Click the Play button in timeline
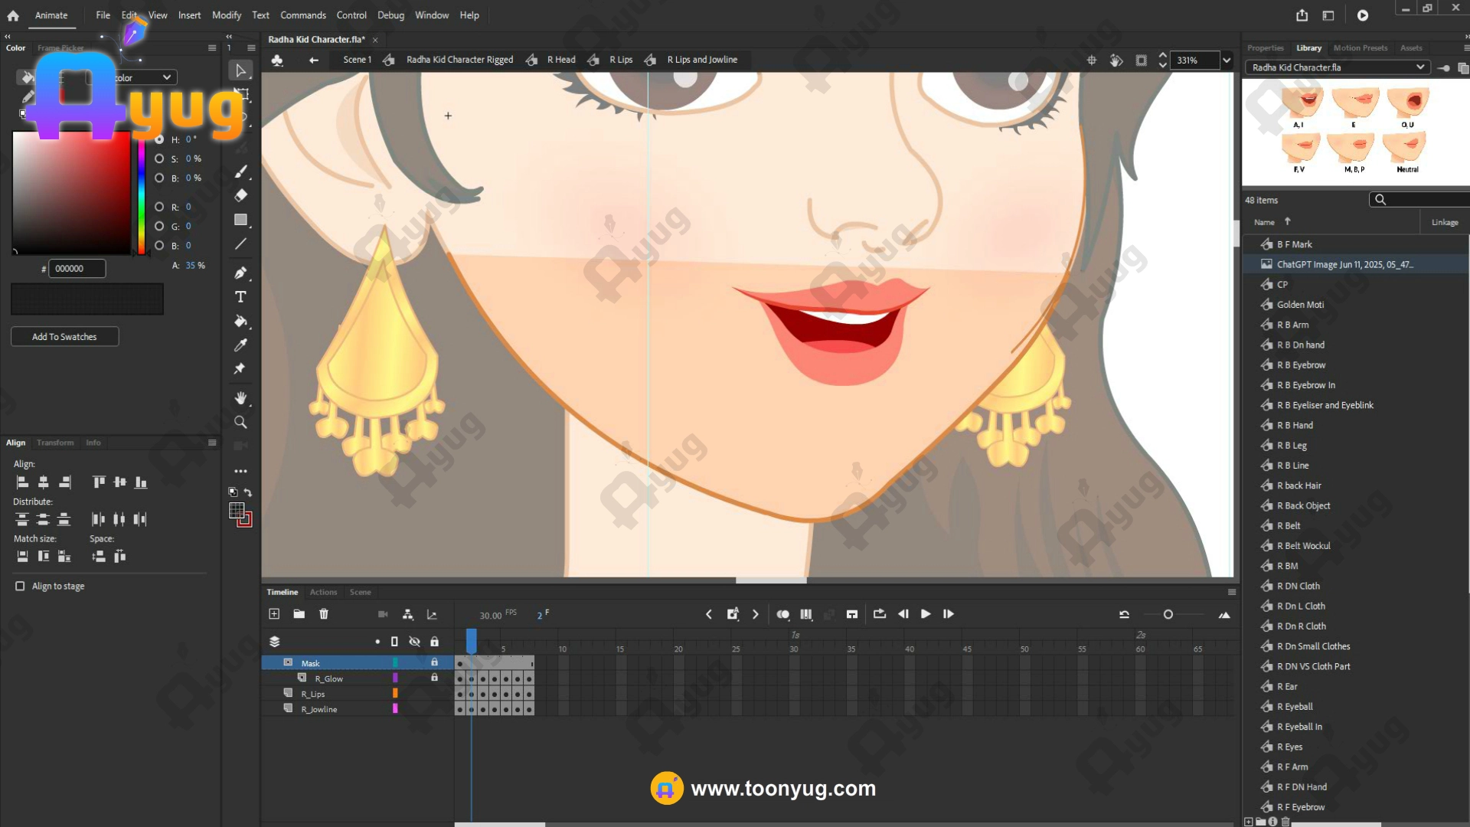Image resolution: width=1470 pixels, height=827 pixels. click(926, 614)
